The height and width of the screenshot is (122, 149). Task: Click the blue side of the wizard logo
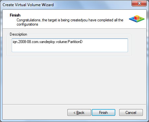[132, 19]
